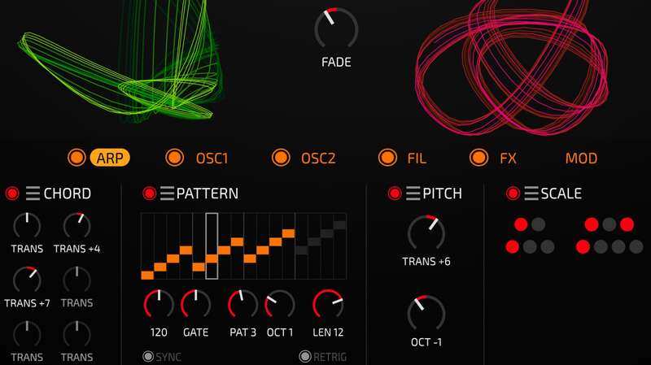Click the 'OCT -1' value label
651x365 pixels.
pos(426,342)
